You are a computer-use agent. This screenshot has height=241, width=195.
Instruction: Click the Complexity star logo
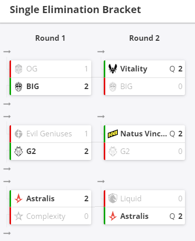(x=19, y=216)
